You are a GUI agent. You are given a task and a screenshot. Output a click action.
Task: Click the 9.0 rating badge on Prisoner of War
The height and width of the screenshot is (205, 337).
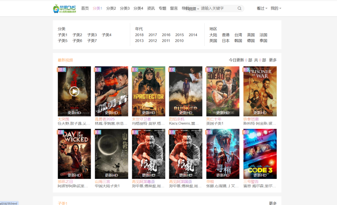coord(247,69)
